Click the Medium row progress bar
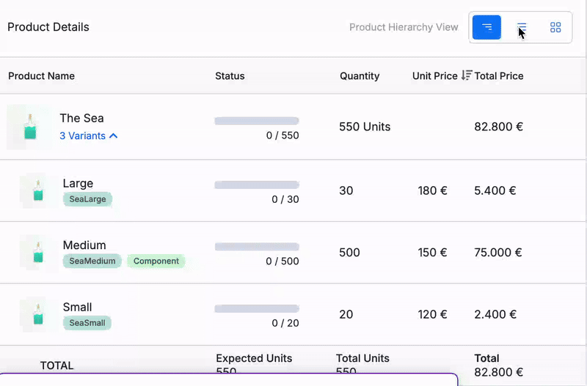Screen dimensions: 587x386 [257, 247]
